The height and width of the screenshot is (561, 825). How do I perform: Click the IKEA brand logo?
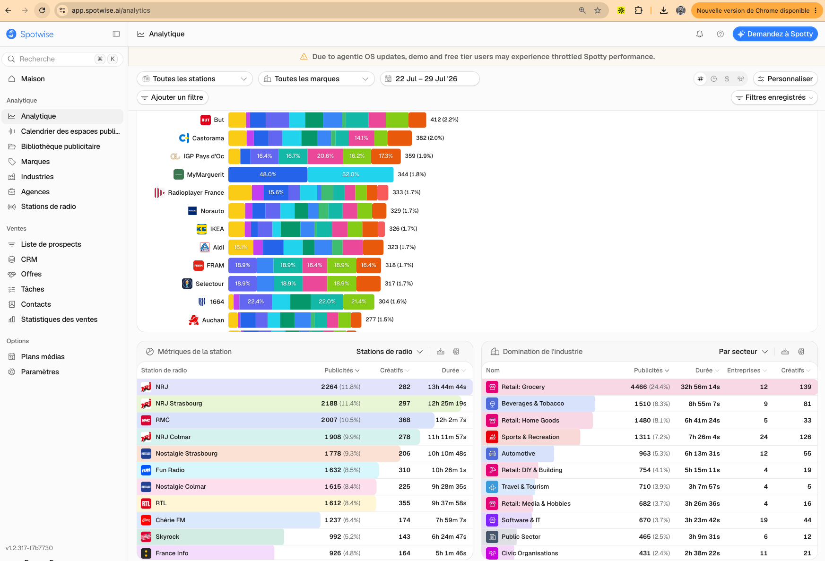201,229
